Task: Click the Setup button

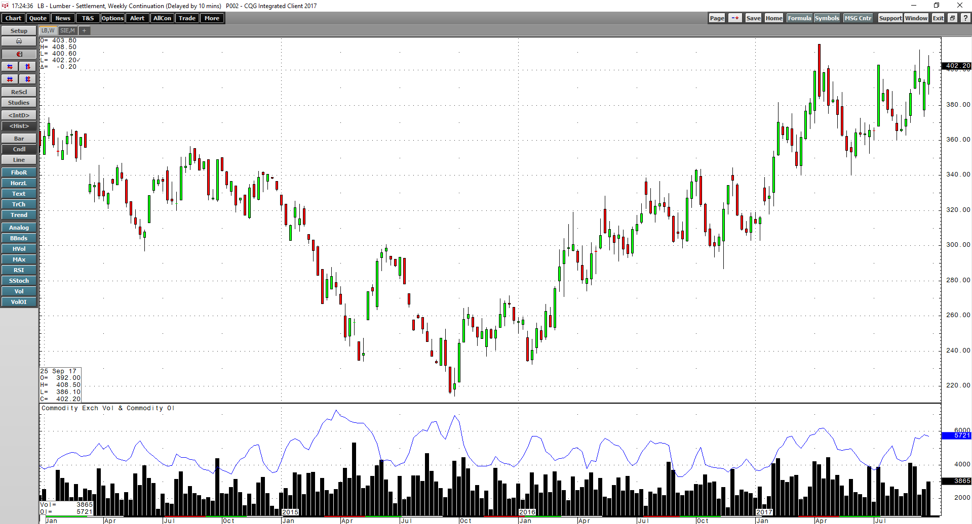Action: coord(19,31)
